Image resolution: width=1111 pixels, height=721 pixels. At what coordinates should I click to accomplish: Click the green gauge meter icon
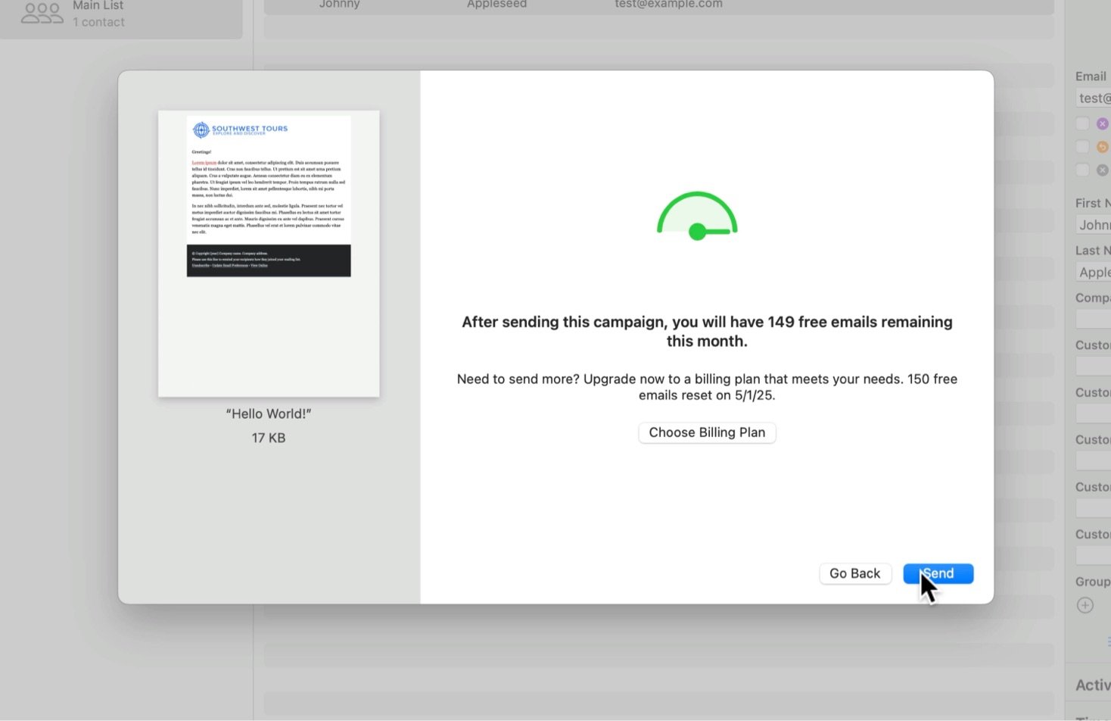click(697, 217)
